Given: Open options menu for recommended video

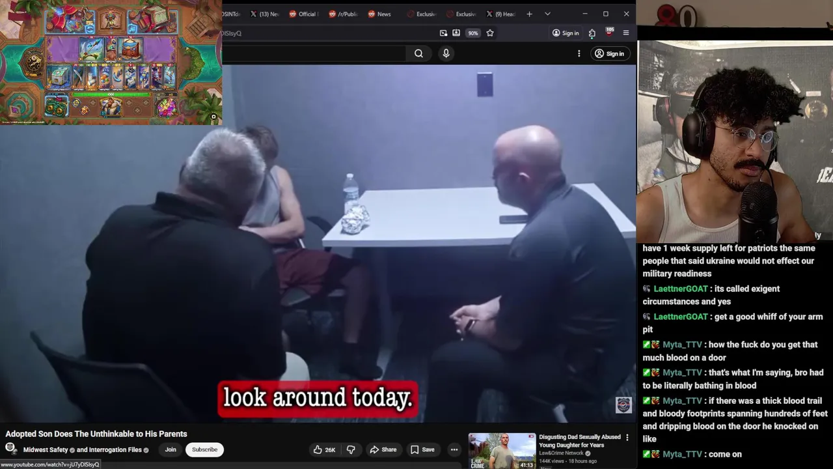Looking at the screenshot, I should pyautogui.click(x=627, y=438).
